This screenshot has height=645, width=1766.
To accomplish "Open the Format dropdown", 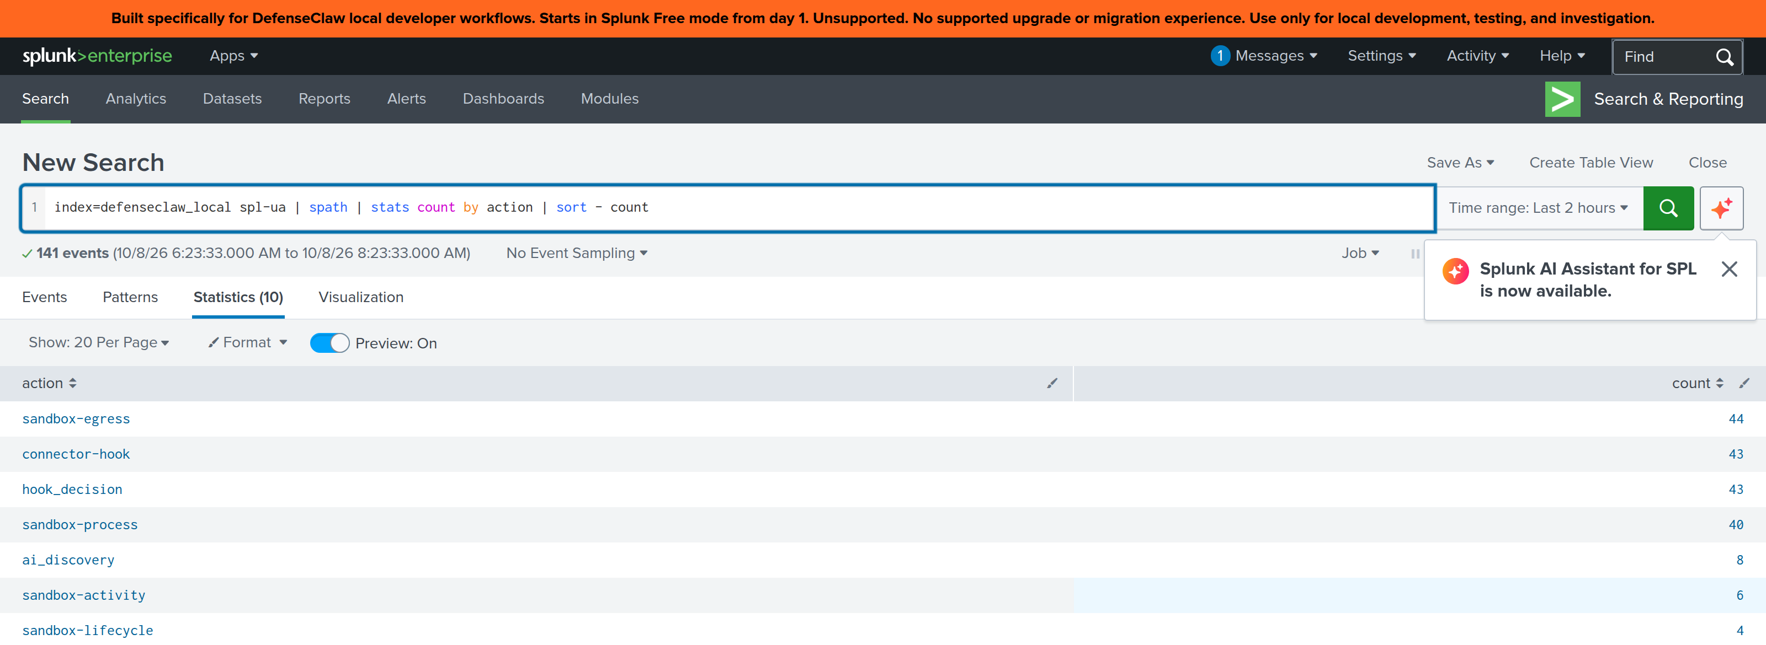I will click(247, 342).
